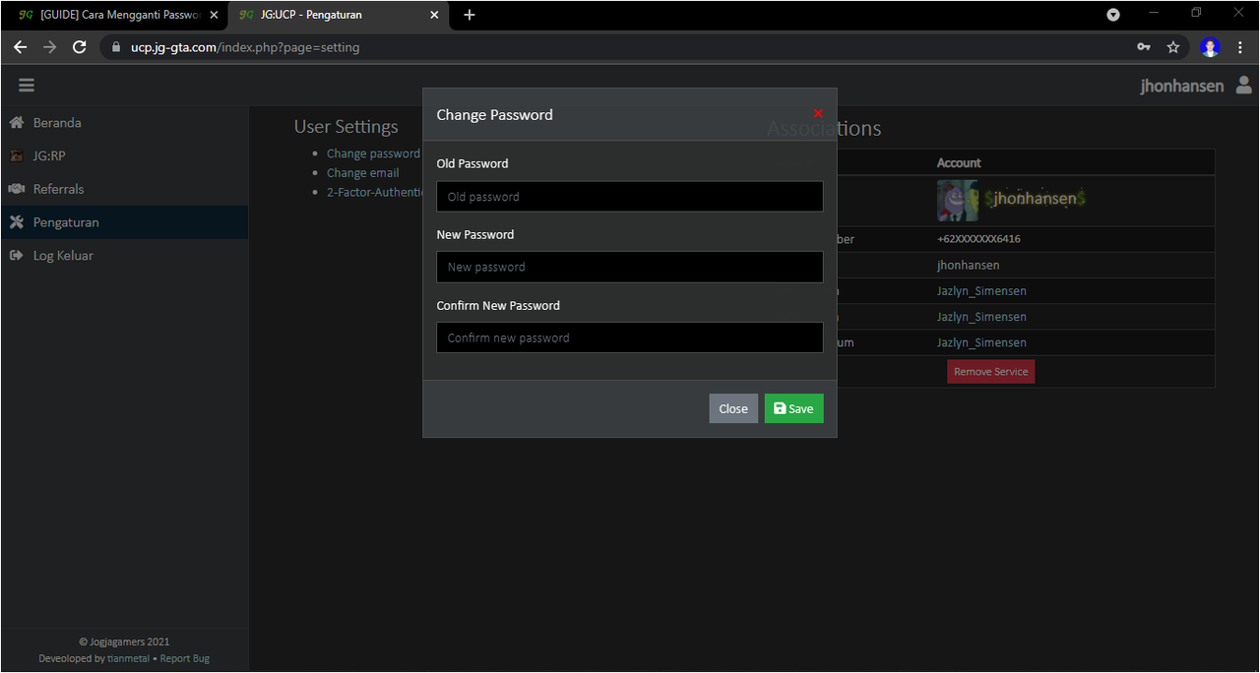
Task: Click the floppy disk icon on Save
Action: [x=780, y=408]
